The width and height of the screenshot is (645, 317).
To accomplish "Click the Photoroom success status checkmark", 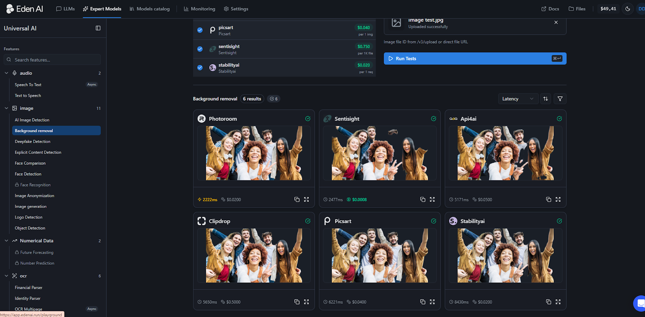I will tap(308, 119).
